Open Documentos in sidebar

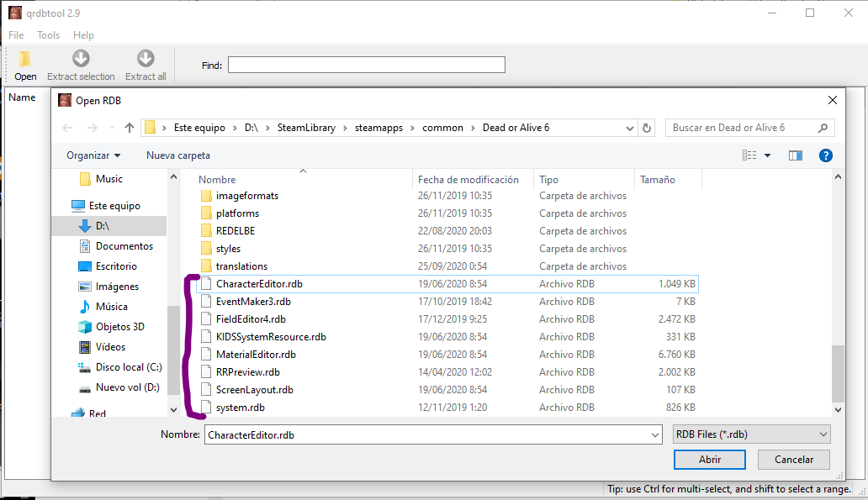pos(124,246)
